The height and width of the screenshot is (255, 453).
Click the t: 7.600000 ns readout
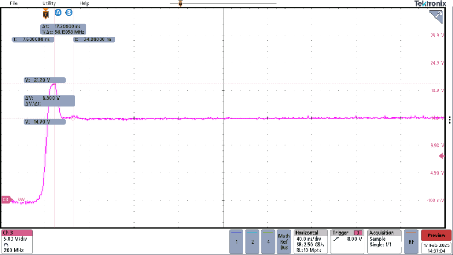(x=33, y=39)
